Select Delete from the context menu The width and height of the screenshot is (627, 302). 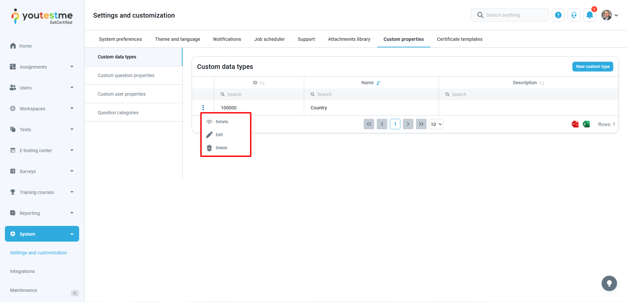pos(221,148)
